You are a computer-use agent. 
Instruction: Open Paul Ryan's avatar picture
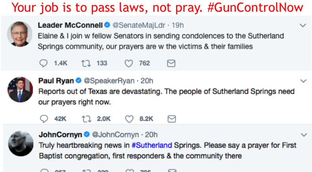[20, 89]
